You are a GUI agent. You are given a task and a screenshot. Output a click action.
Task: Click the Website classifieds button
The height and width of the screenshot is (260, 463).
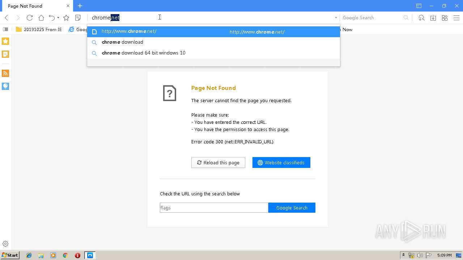281,162
